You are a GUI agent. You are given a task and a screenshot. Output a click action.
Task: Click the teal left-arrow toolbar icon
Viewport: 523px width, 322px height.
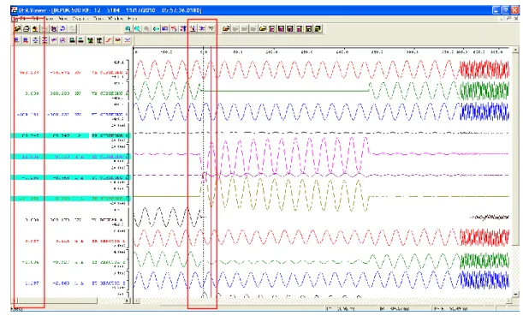(x=156, y=29)
